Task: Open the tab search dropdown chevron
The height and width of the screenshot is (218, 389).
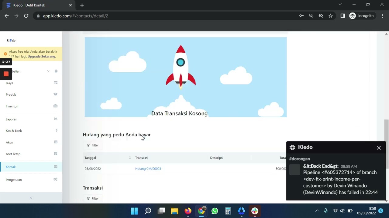Action: click(340, 5)
